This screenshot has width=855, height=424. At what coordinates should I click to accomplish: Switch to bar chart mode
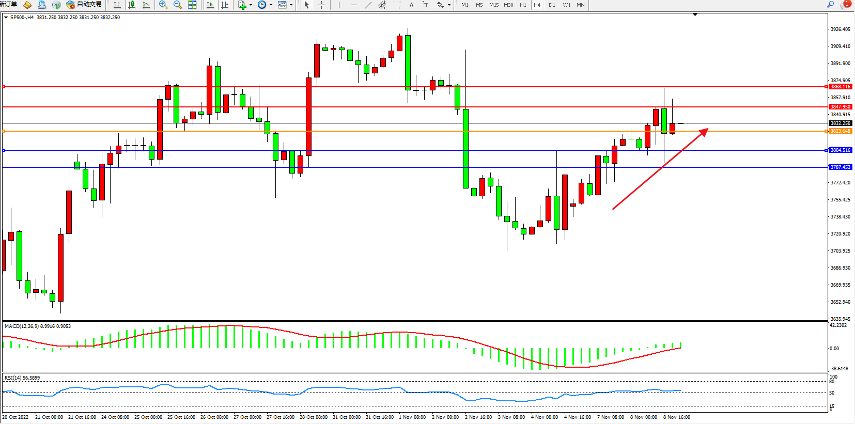(x=117, y=5)
